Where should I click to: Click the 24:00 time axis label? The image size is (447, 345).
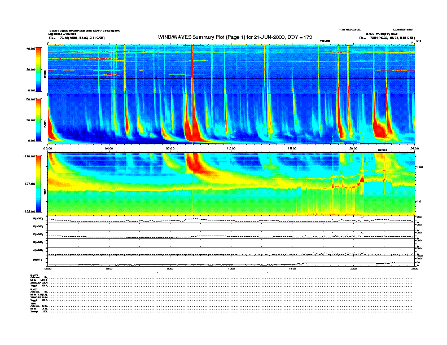click(414, 148)
